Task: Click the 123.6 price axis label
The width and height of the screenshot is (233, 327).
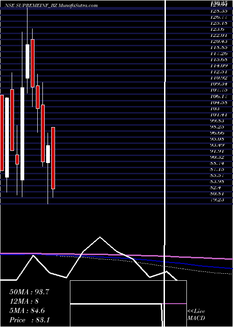Action: pos(218,29)
